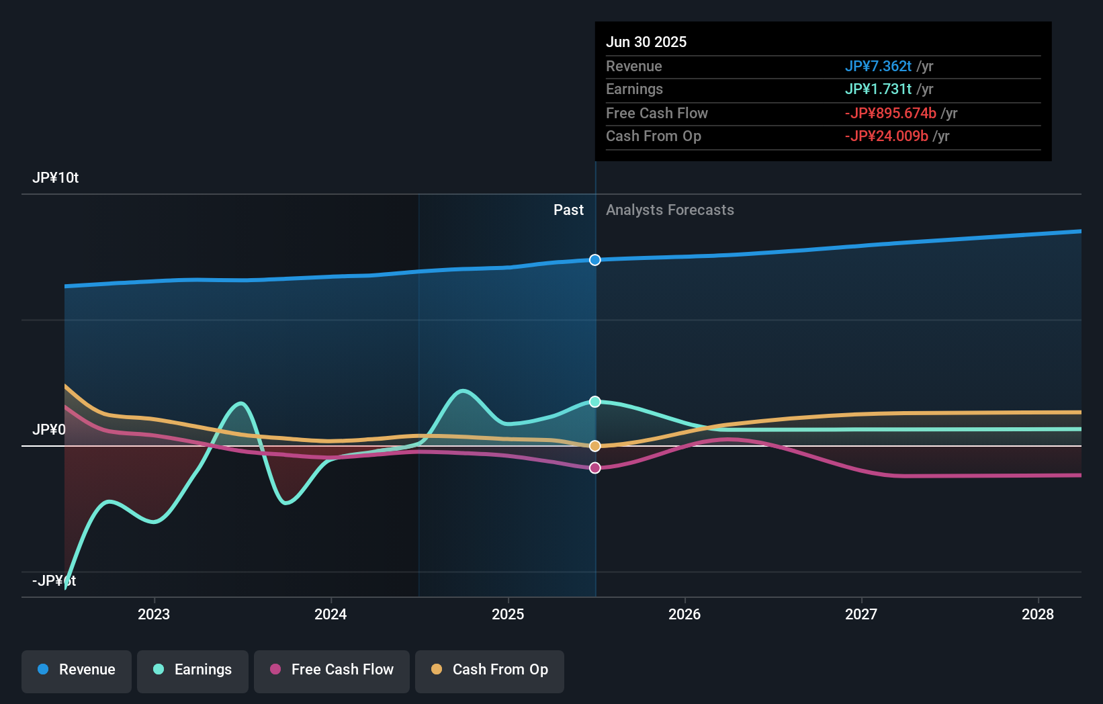Click the Cash From Op label in tooltip
Image resolution: width=1103 pixels, height=704 pixels.
click(x=654, y=136)
